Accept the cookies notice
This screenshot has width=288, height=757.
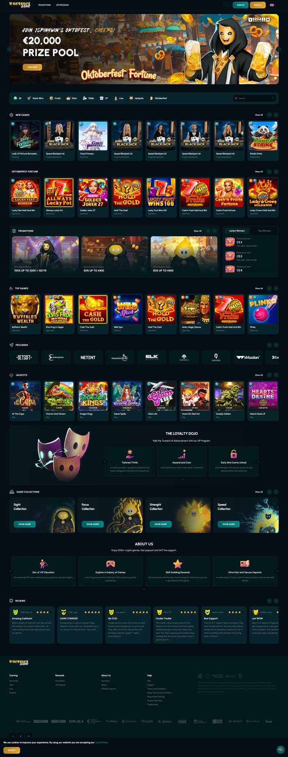pos(12,750)
